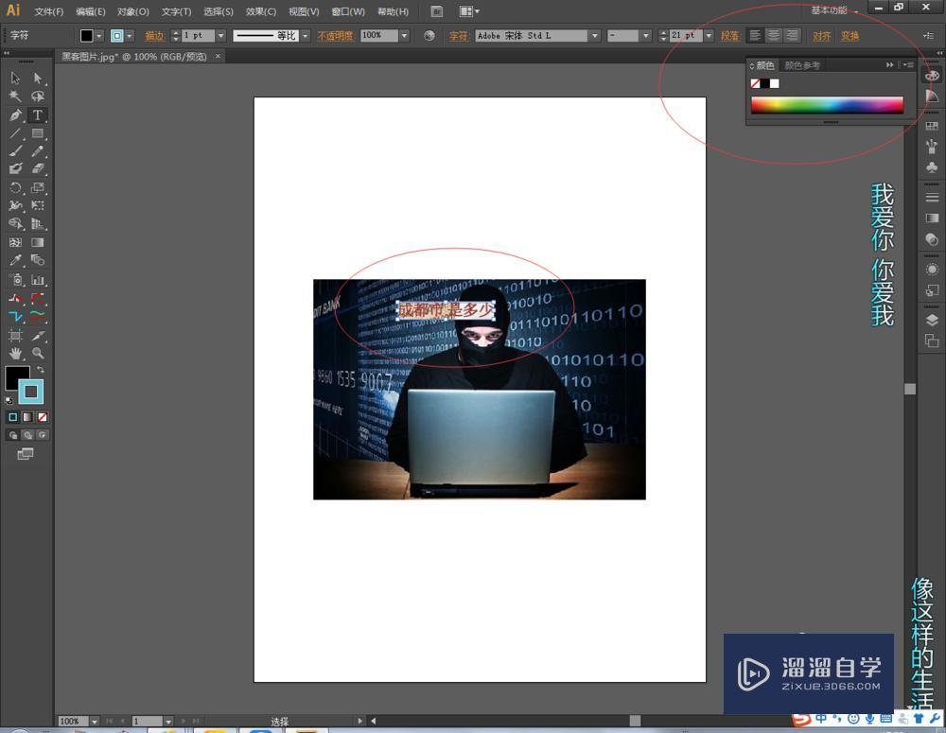
Task: Click the 对齐 link in control bar
Action: click(x=821, y=36)
